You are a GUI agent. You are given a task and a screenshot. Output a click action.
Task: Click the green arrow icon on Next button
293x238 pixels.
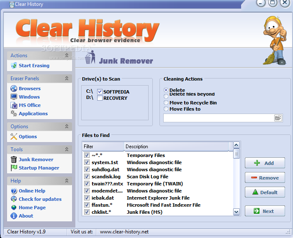click(257, 211)
